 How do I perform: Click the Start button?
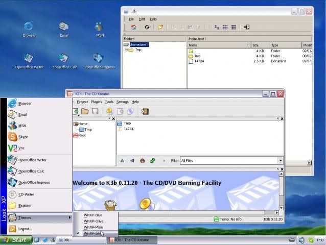pos(16,240)
